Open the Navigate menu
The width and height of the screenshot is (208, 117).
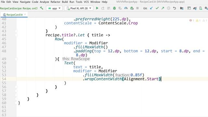(25, 2)
